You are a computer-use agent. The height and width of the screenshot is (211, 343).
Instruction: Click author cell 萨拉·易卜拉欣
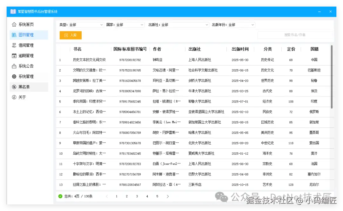165,91
